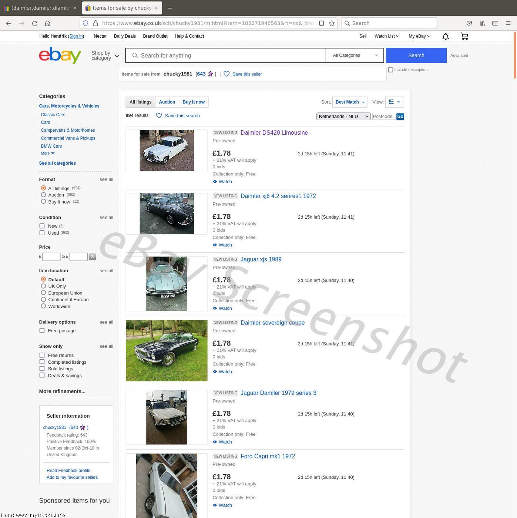The height and width of the screenshot is (518, 517).
Task: Open the Read Feedback profile link
Action: click(x=68, y=471)
